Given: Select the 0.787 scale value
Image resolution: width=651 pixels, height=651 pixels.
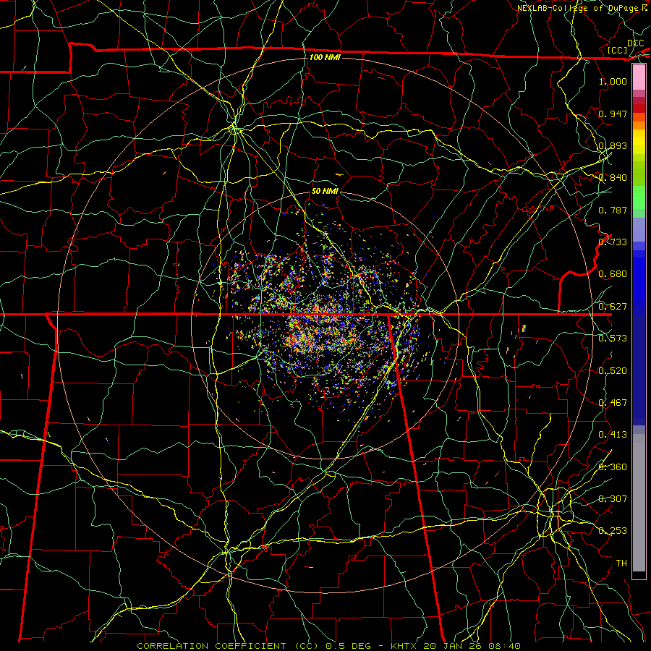Looking at the screenshot, I should point(613,210).
